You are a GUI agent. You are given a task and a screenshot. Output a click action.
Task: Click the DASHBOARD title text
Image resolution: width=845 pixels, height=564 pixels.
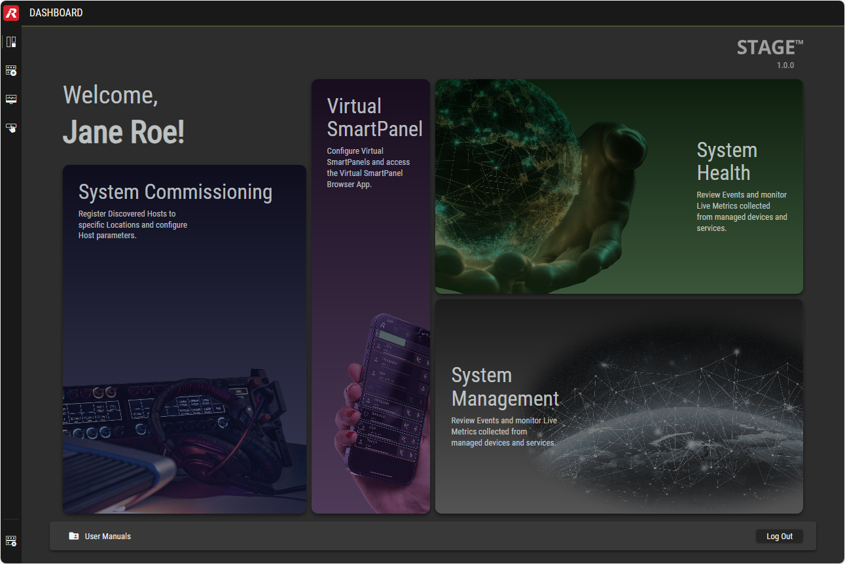(56, 12)
